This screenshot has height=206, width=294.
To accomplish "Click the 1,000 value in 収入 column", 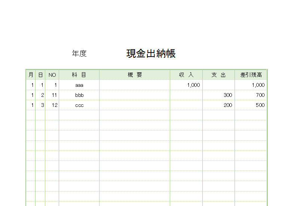I will tap(193, 85).
